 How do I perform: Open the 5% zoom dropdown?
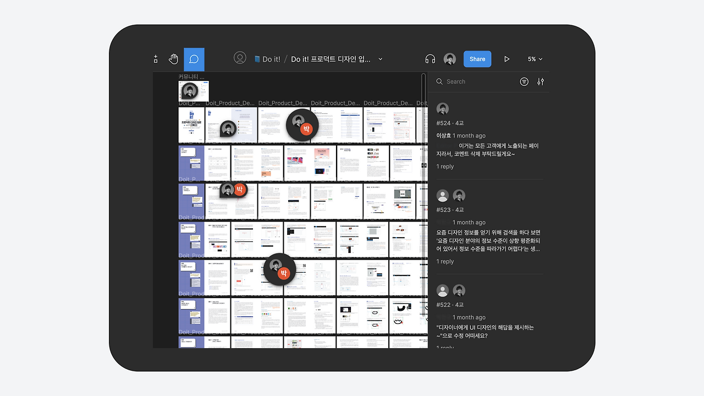535,59
